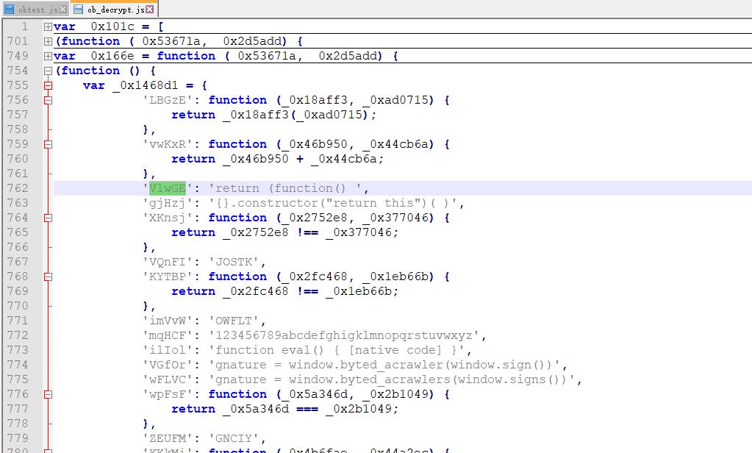The image size is (752, 453).
Task: Collapse the 'LBGzE' function at line 756
Action: coord(48,100)
